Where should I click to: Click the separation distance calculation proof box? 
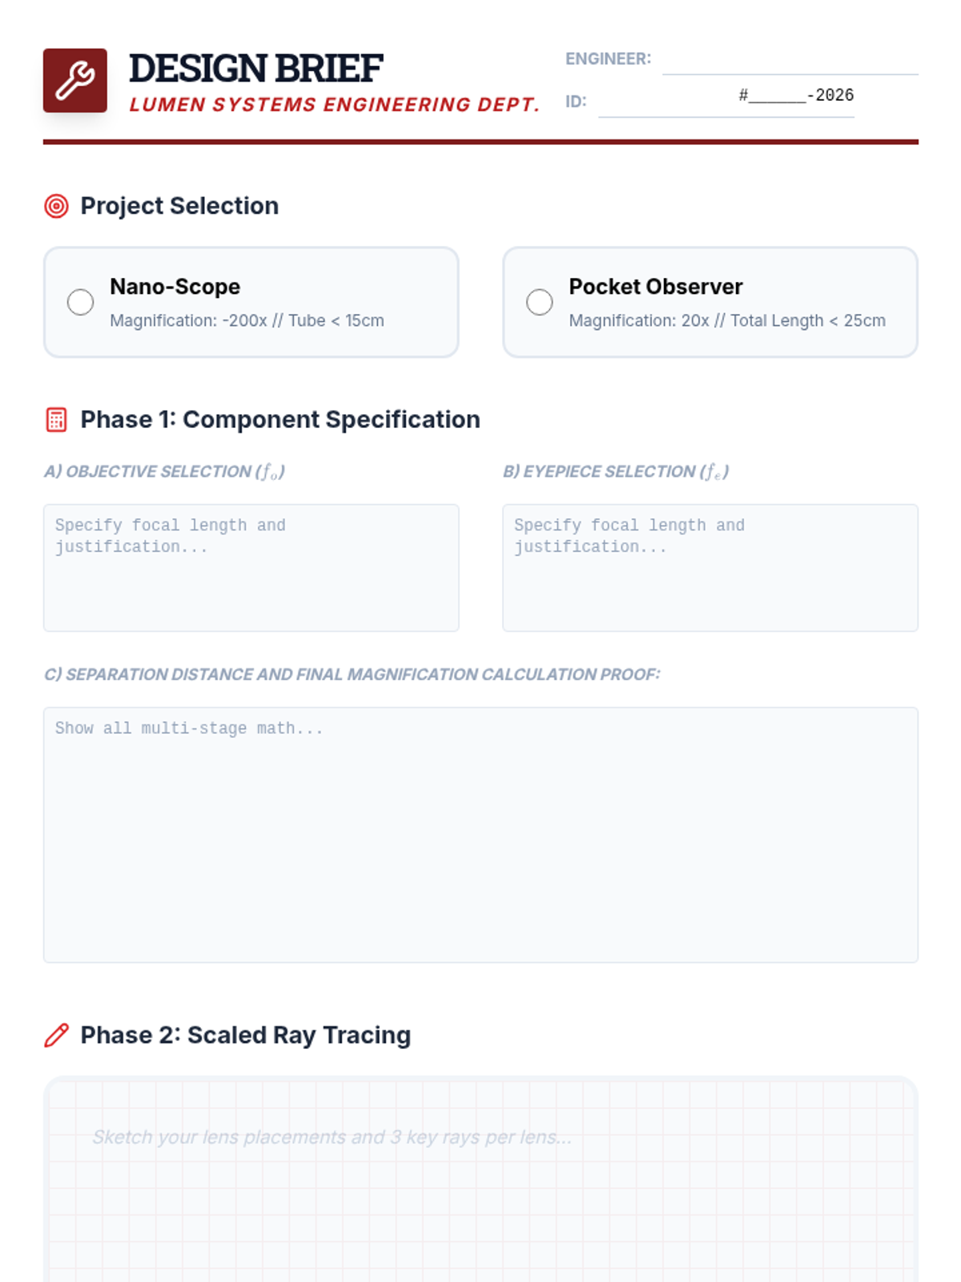coord(480,834)
